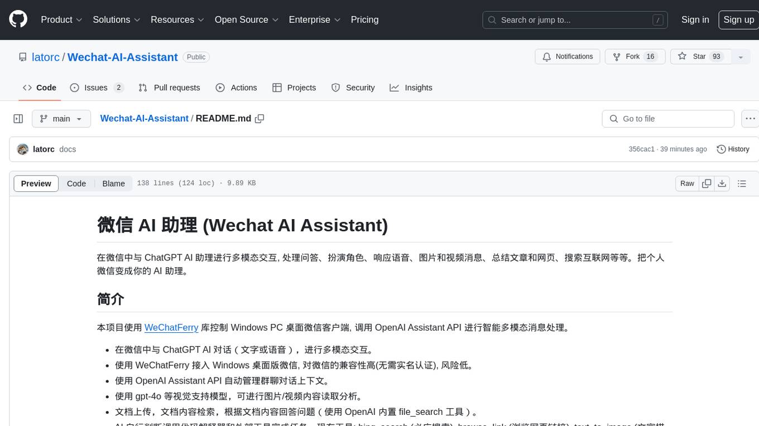Open the star lists dropdown arrow
This screenshot has width=759, height=426.
(x=741, y=57)
